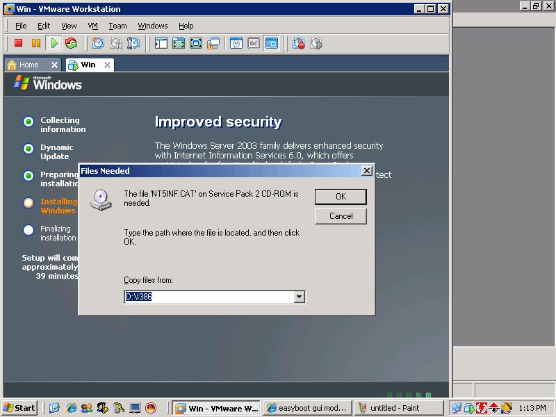Click the yellow Suspend toolbar icon
Image resolution: width=556 pixels, height=417 pixels.
click(36, 43)
